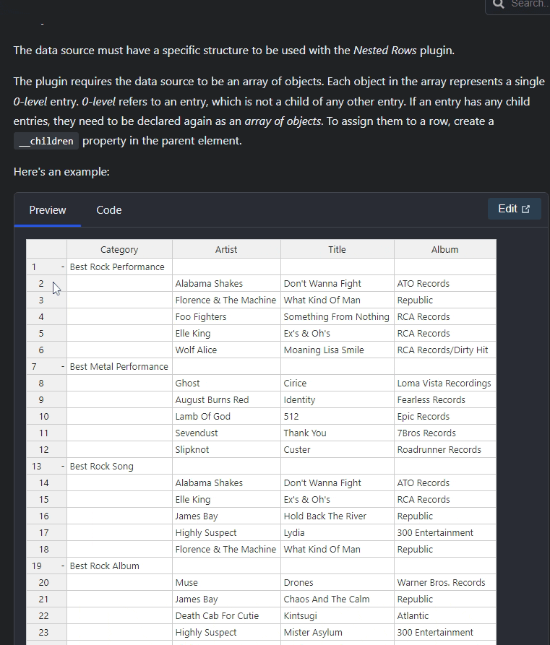Click the Best Rock Performance cell
The width and height of the screenshot is (550, 645).
tap(119, 267)
